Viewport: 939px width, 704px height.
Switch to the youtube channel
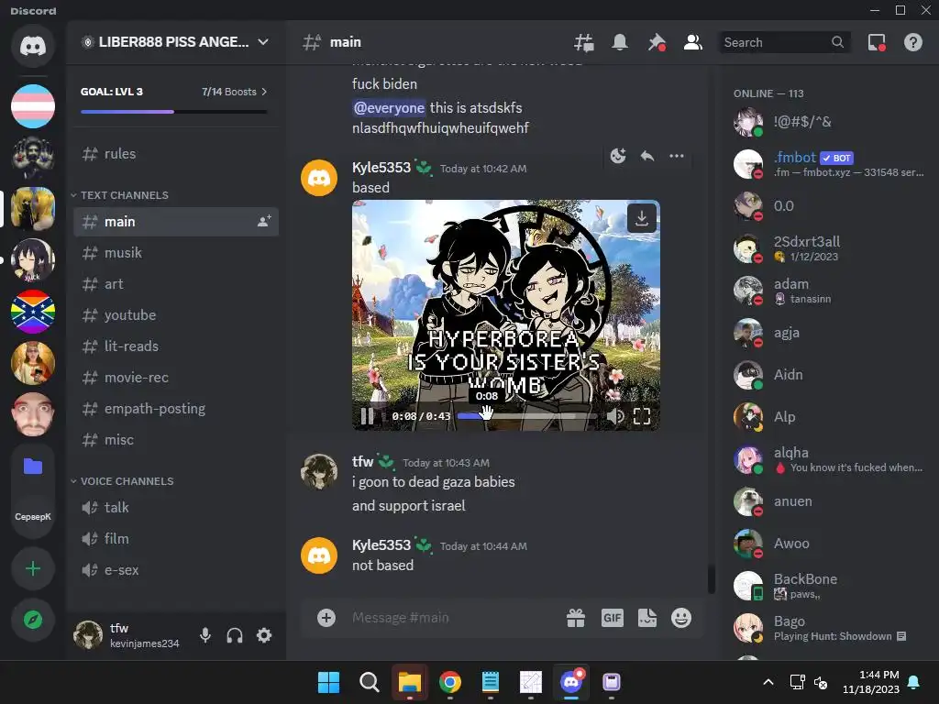tap(175, 315)
